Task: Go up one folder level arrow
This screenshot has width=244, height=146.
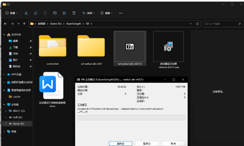Action: (x=24, y=24)
